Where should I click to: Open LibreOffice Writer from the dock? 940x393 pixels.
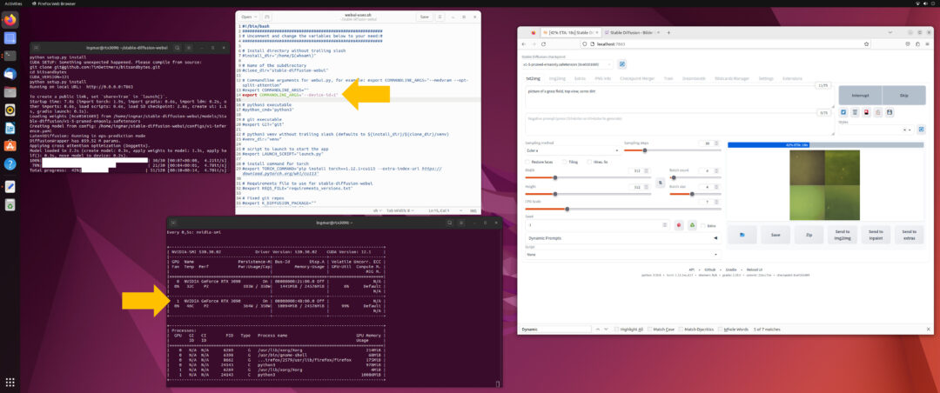coord(10,128)
